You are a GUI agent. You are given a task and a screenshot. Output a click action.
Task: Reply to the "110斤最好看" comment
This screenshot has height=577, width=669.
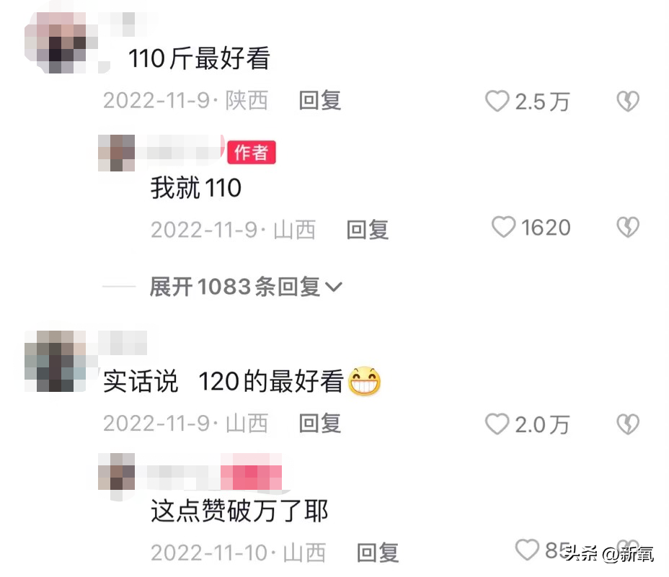pos(319,101)
